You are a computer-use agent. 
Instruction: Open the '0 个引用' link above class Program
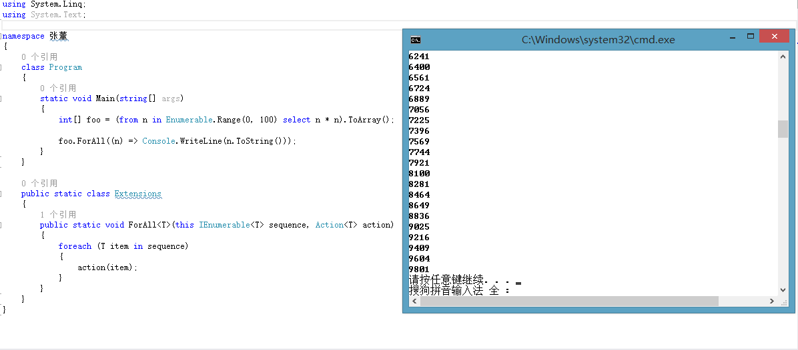[39, 57]
